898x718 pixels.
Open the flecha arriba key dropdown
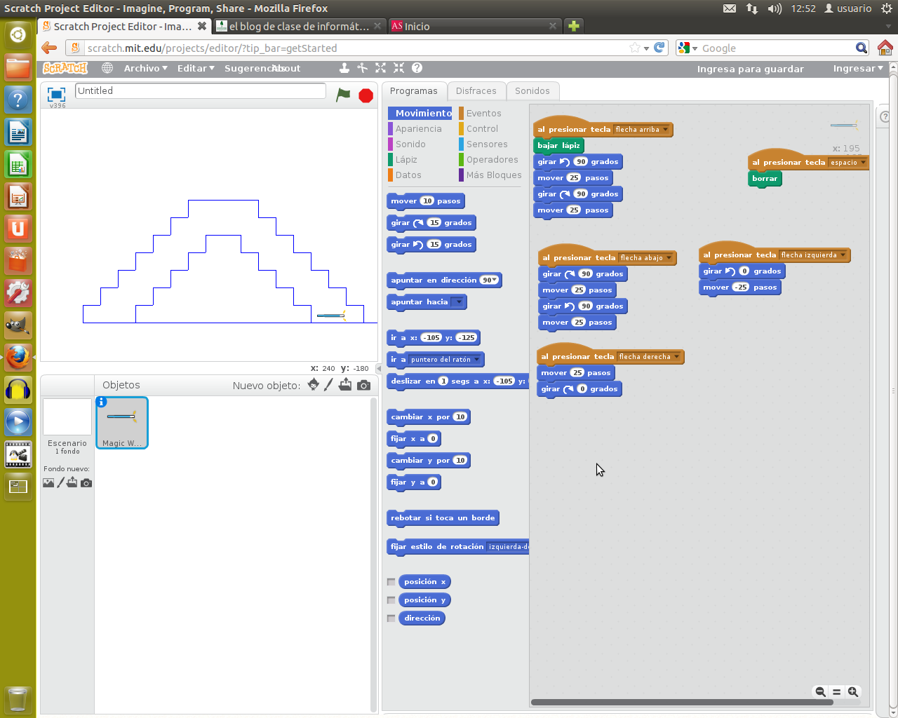click(664, 129)
